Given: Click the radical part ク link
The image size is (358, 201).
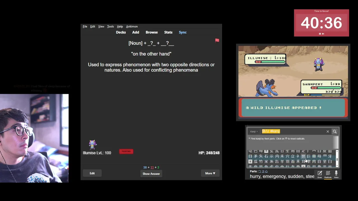Looking at the screenshot, I should click(x=260, y=171).
